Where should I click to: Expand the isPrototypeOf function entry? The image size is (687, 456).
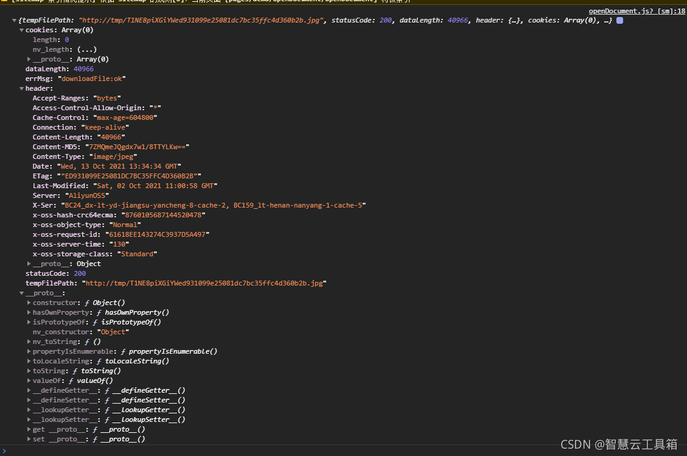(x=29, y=322)
